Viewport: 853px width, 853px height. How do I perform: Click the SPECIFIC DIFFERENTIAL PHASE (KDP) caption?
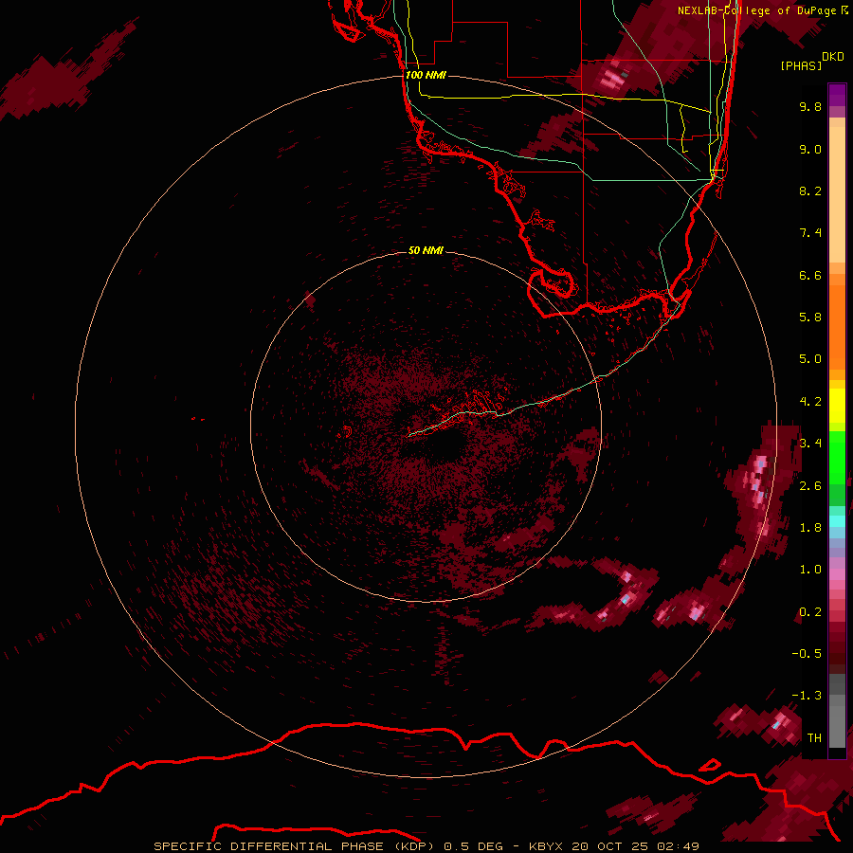click(x=294, y=846)
